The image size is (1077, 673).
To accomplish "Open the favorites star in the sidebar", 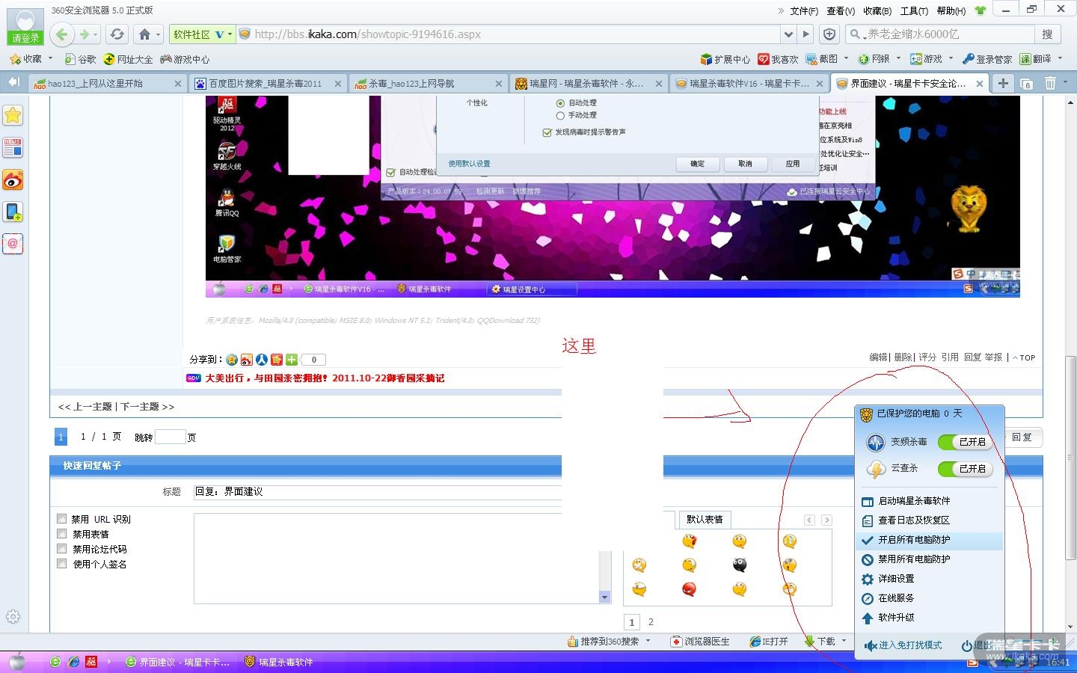I will point(13,115).
